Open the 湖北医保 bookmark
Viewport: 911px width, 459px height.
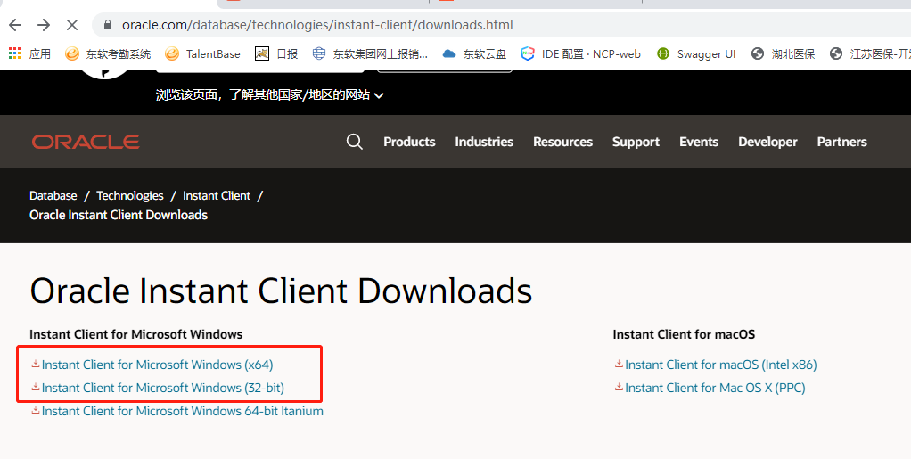click(x=783, y=54)
